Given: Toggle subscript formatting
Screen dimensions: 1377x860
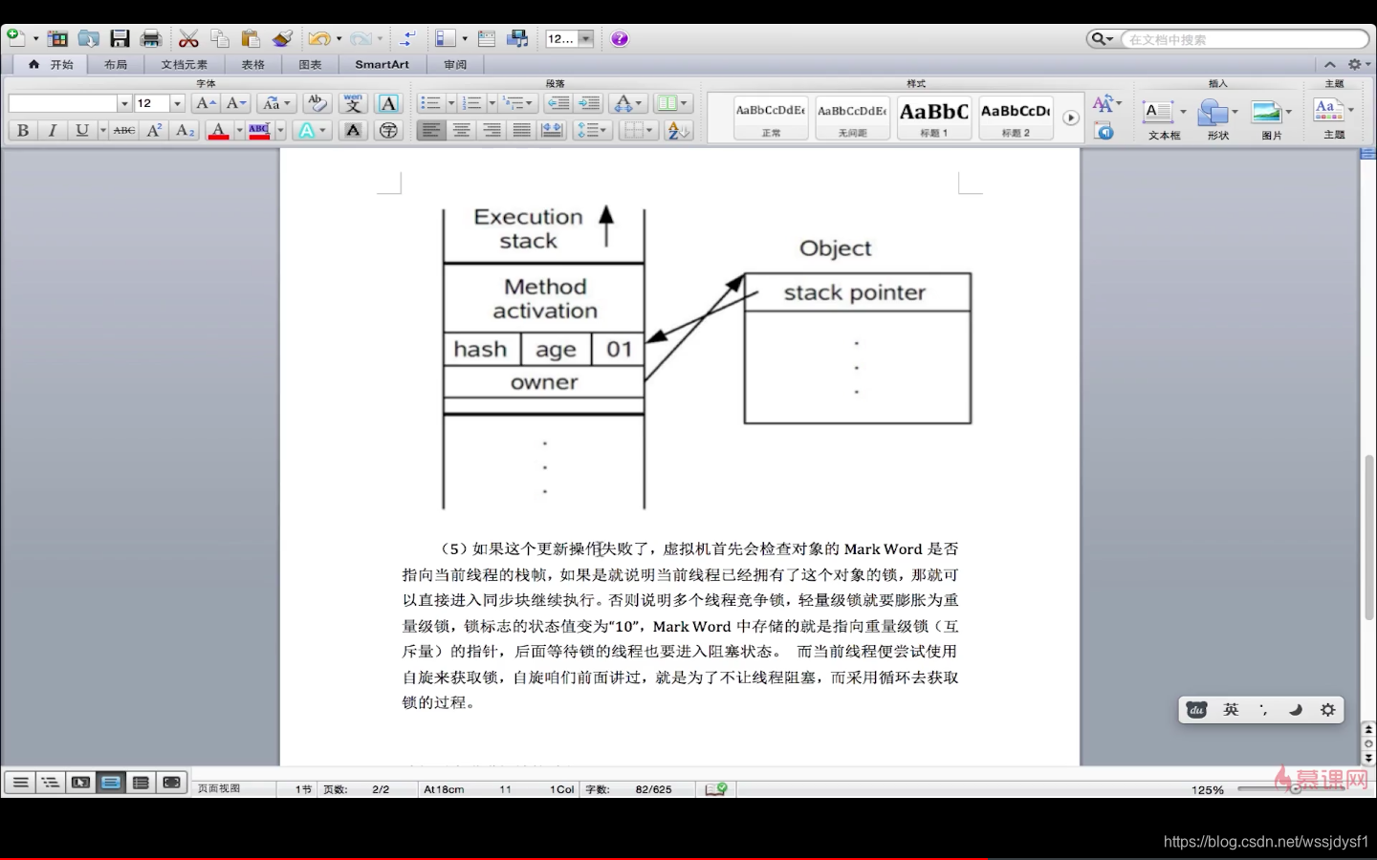Looking at the screenshot, I should click(186, 130).
